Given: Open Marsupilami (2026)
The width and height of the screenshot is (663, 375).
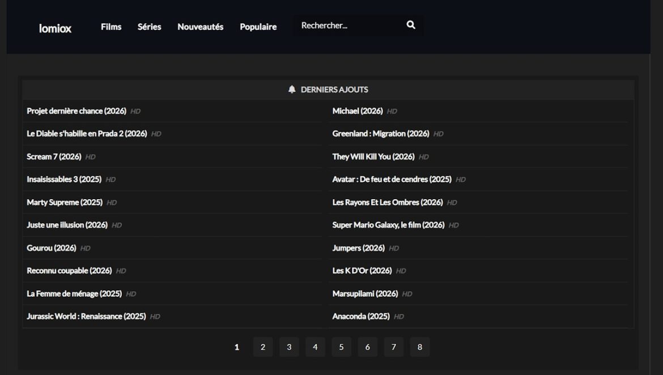Looking at the screenshot, I should point(365,294).
